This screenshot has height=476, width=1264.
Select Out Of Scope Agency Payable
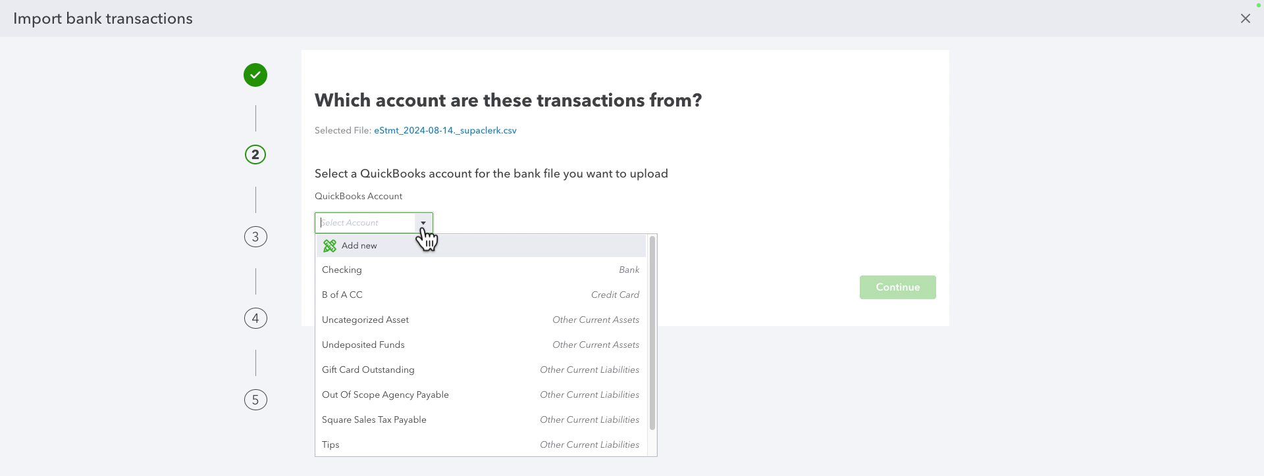[x=481, y=395]
